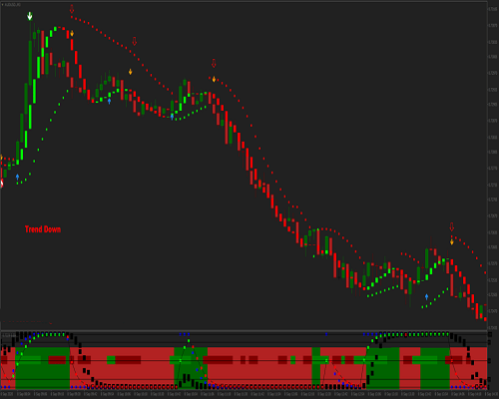Click orange arrow under the rightmost hollow red arrow

pyautogui.click(x=452, y=242)
